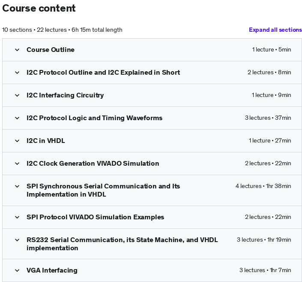Click '2 lectures • 22min' in I2C Clock Generation row
The width and height of the screenshot is (302, 282).
pyautogui.click(x=268, y=164)
